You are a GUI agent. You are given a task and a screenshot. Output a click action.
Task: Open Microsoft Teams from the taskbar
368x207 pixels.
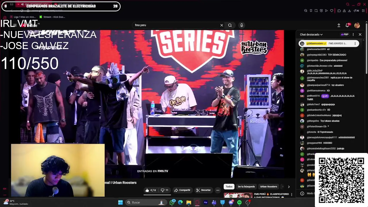(214, 202)
